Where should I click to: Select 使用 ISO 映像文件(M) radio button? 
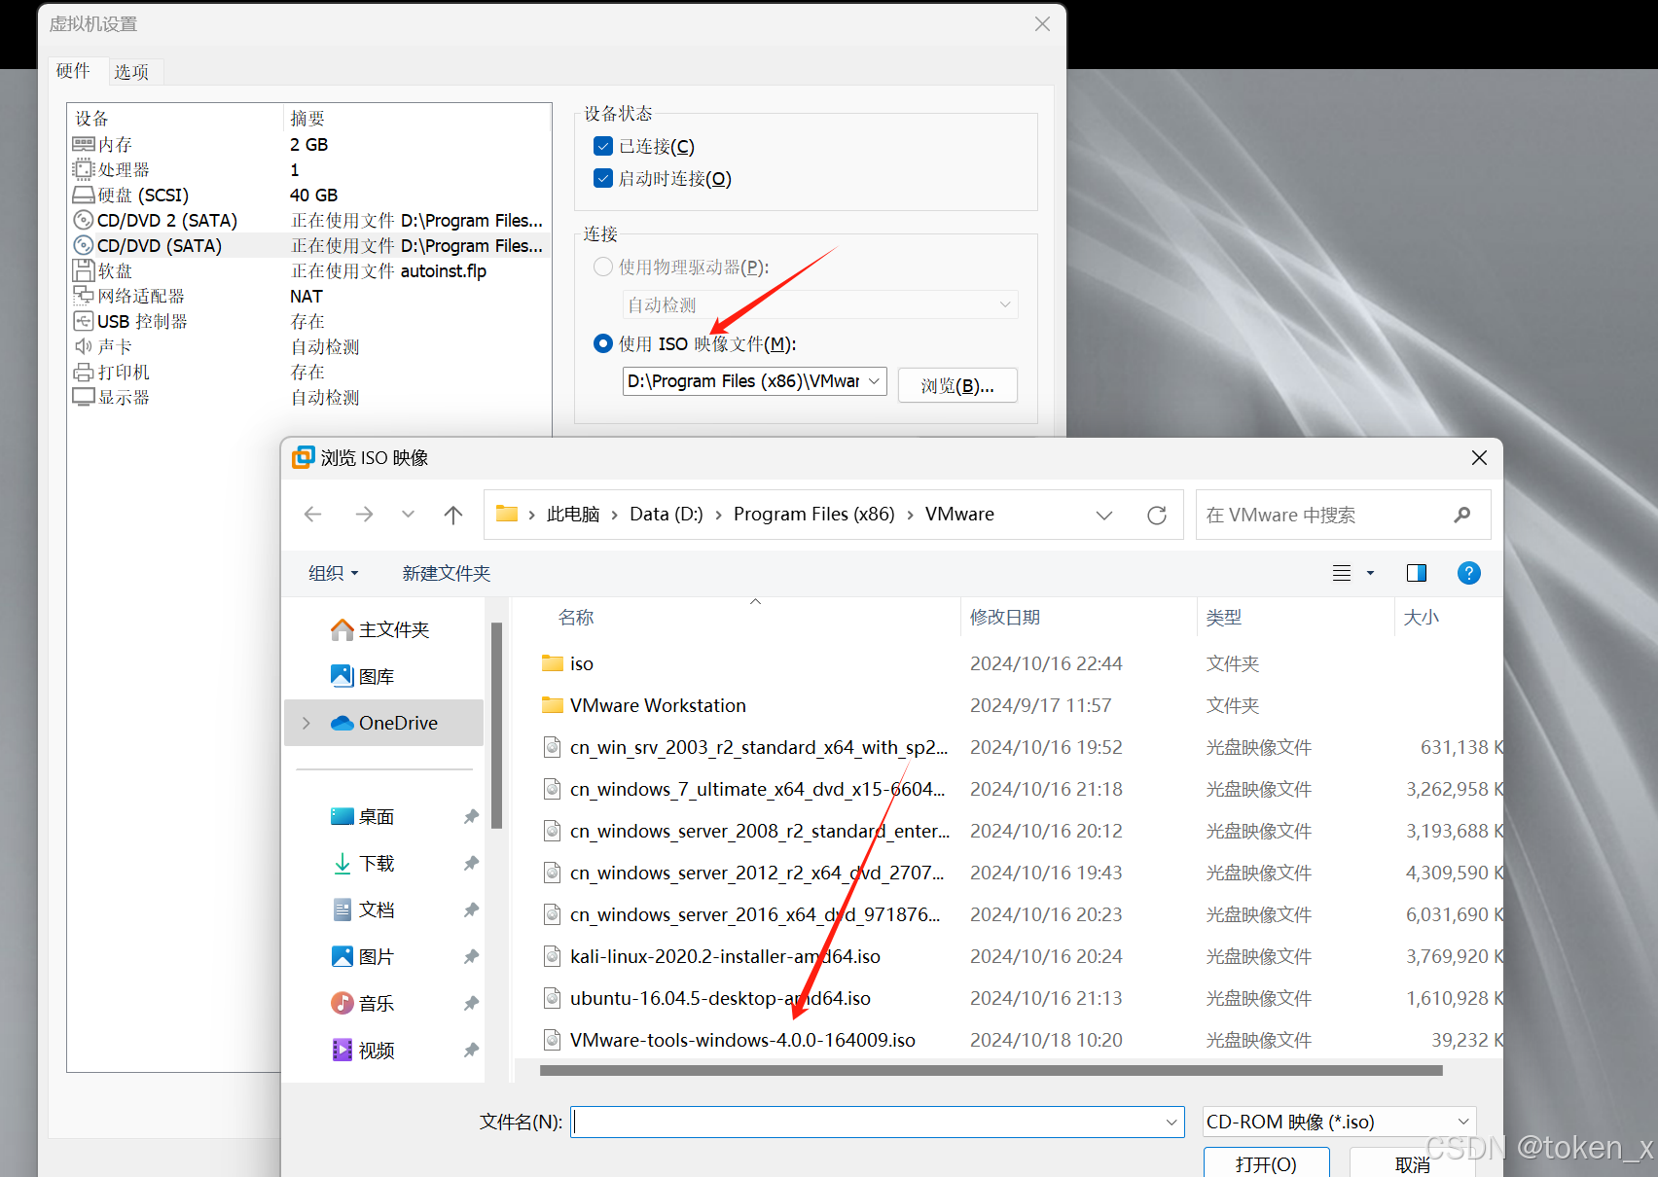coord(603,343)
